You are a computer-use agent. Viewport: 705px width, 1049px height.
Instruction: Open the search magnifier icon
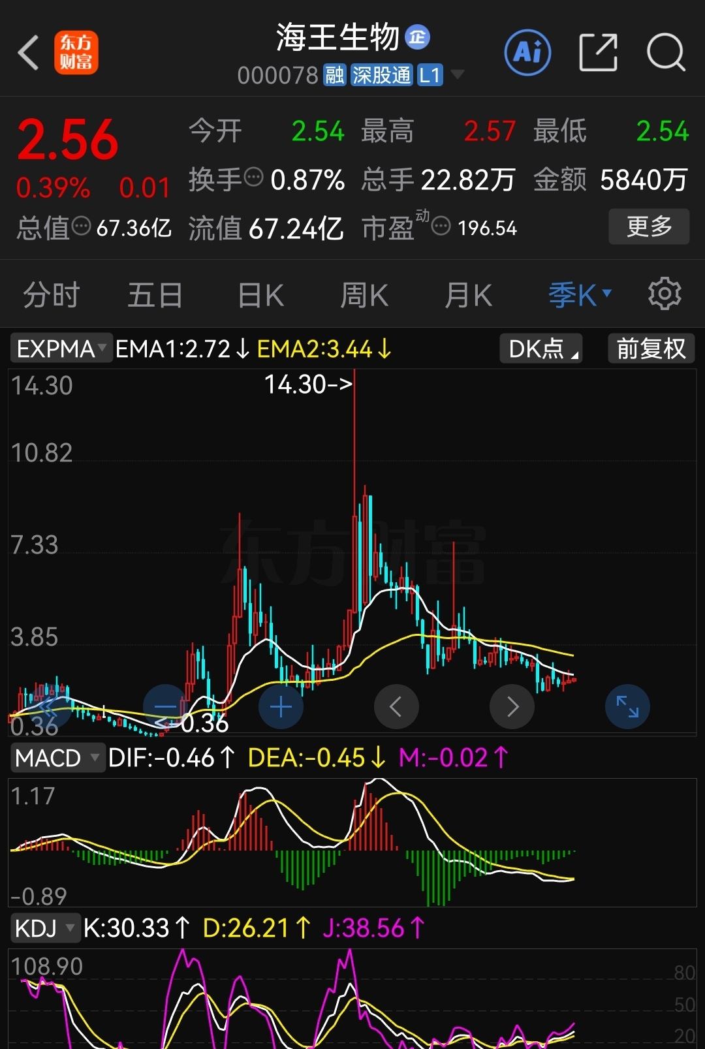coord(666,52)
